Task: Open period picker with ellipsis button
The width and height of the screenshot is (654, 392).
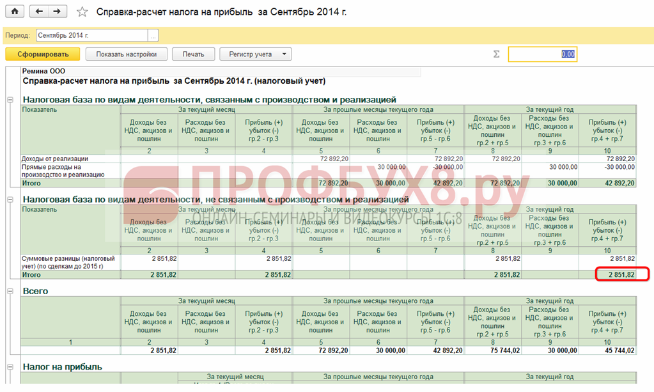Action: point(153,36)
